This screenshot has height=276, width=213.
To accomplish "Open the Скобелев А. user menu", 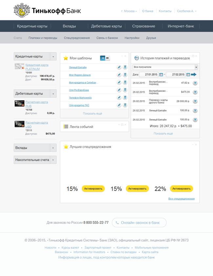I will point(187,11).
